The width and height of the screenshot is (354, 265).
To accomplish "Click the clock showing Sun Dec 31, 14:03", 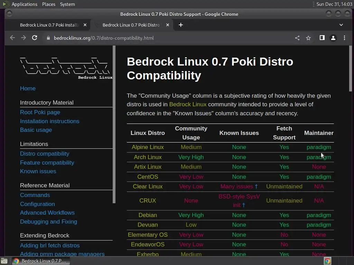I will [x=334, y=4].
